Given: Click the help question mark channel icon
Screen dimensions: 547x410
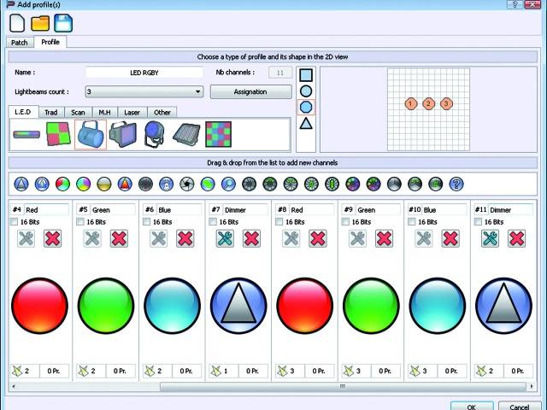Looking at the screenshot, I should [456, 184].
